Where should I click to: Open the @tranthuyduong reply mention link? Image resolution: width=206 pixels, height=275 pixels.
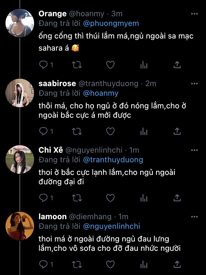click(113, 159)
